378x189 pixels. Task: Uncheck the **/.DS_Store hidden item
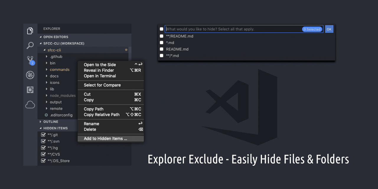click(x=43, y=161)
